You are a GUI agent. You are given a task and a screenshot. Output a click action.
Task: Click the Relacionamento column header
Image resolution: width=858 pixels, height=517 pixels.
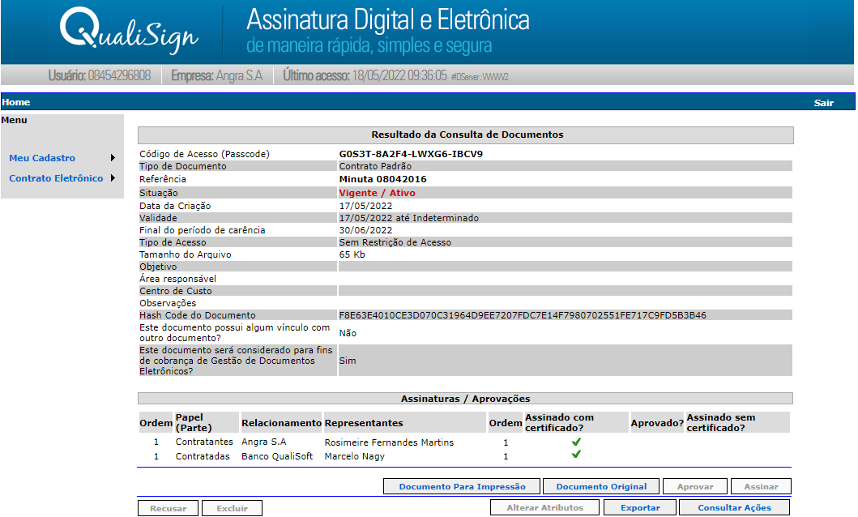[281, 424]
